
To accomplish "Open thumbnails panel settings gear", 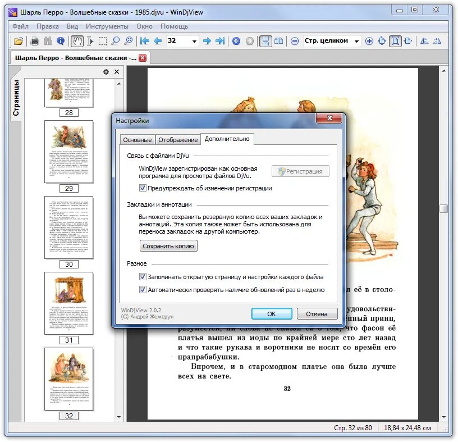I will [x=106, y=72].
